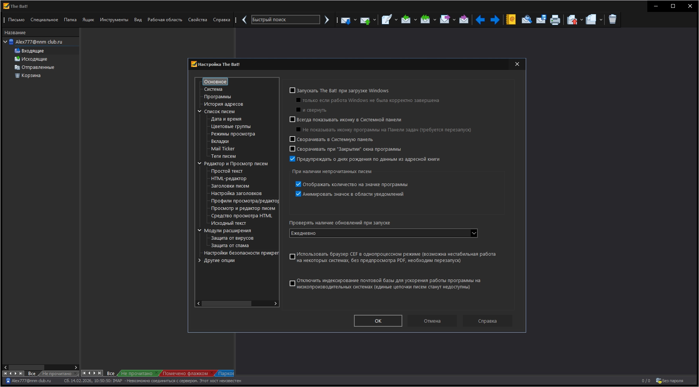Click the Print icon in toolbar
699x387 pixels.
[x=555, y=20]
